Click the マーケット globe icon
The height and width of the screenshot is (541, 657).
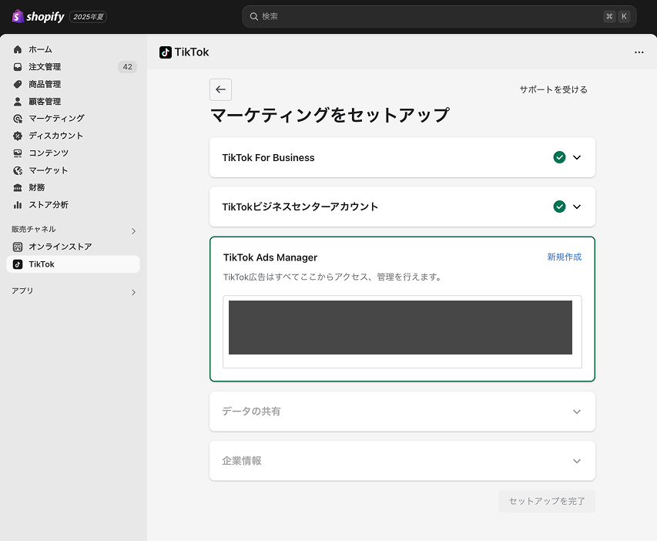tap(18, 170)
